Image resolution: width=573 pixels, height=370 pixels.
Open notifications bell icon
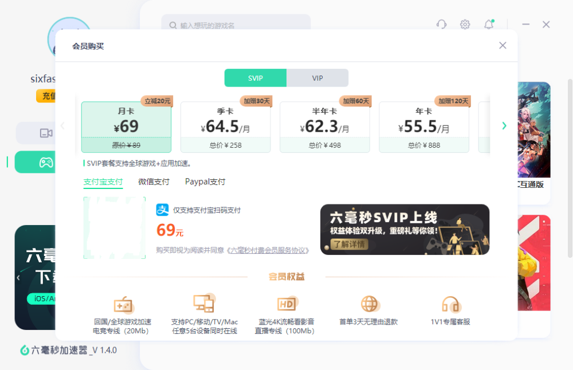(489, 25)
